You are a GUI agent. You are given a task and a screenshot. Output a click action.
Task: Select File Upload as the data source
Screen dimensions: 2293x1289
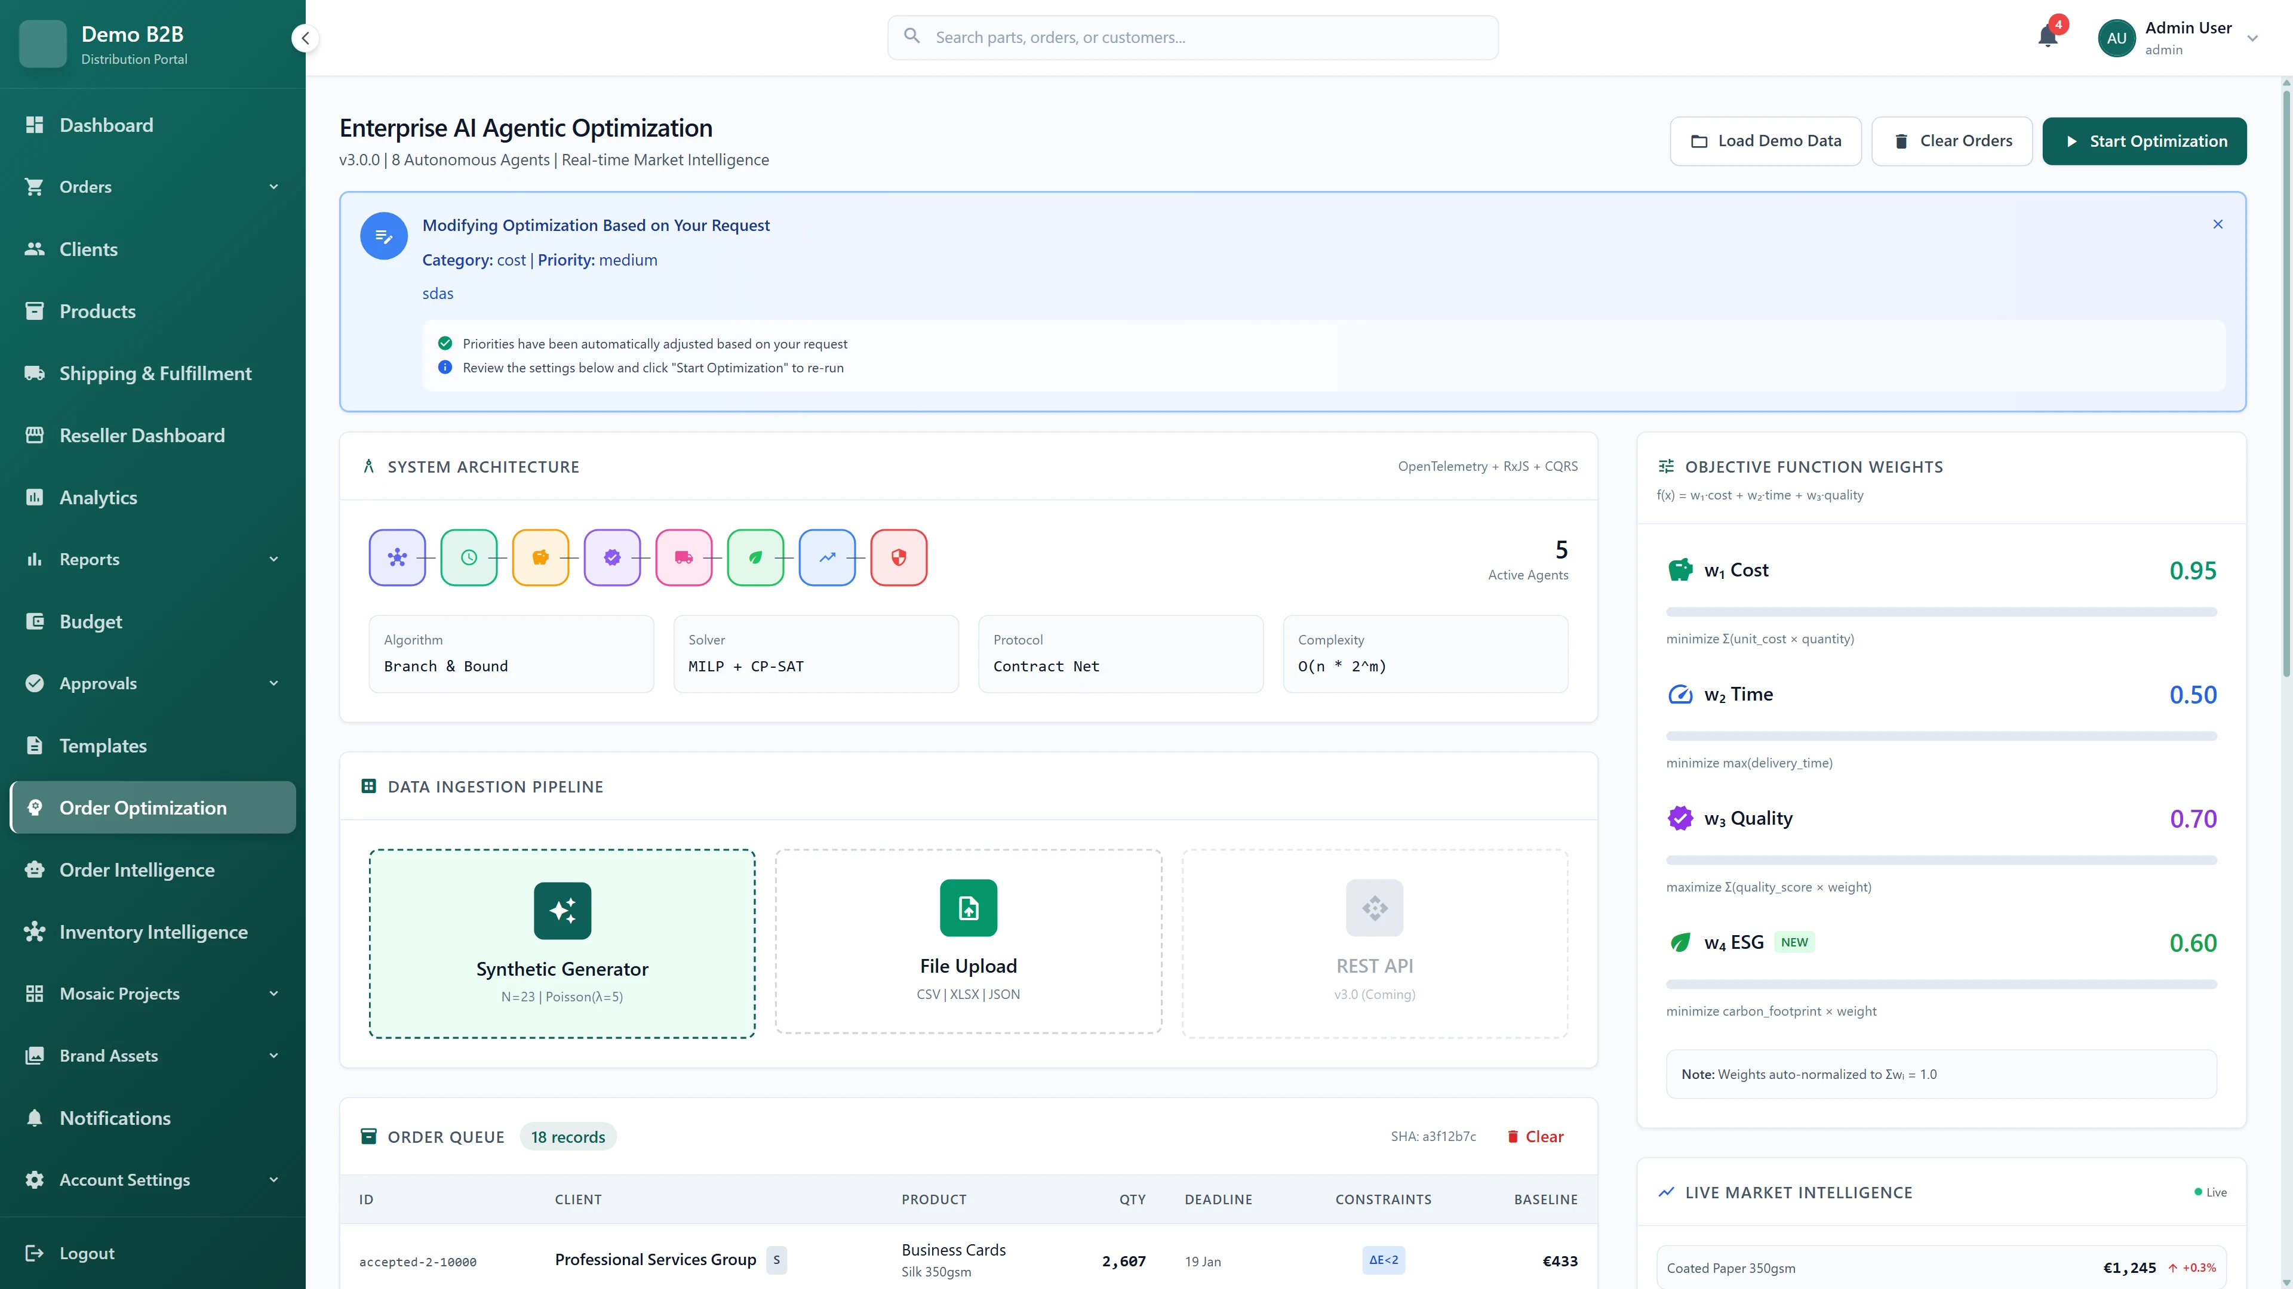pyautogui.click(x=967, y=942)
